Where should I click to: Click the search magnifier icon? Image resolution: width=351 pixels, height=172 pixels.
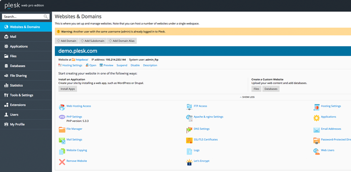(46, 17)
